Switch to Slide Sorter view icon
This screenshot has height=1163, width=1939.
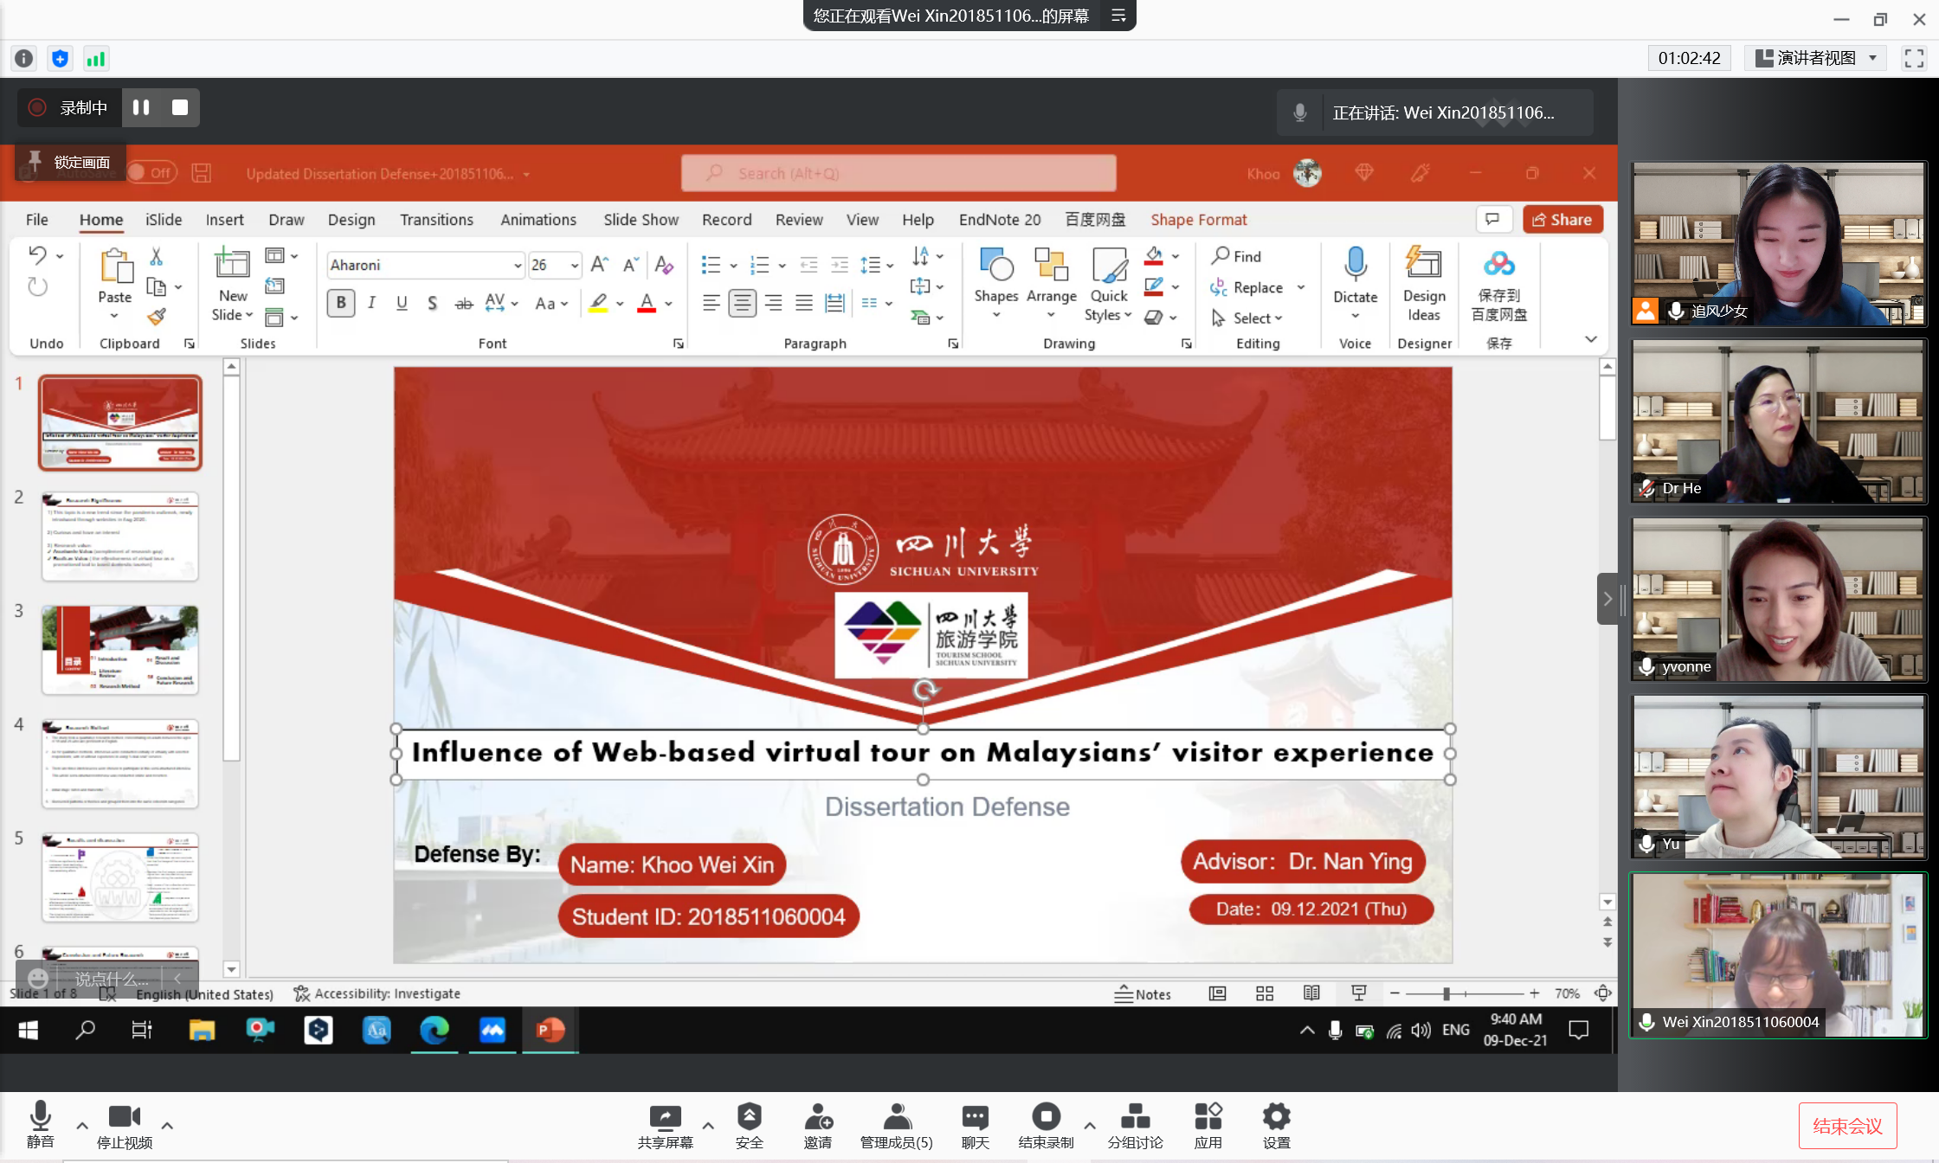coord(1265,993)
